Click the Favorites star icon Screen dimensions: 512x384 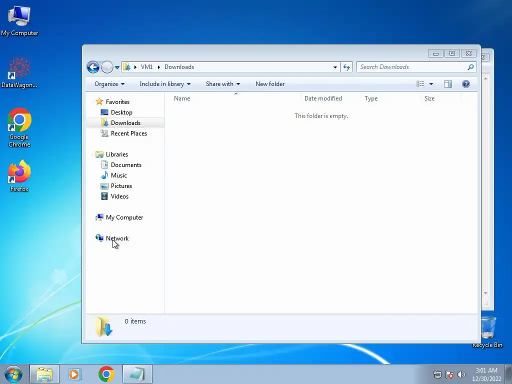coord(99,101)
